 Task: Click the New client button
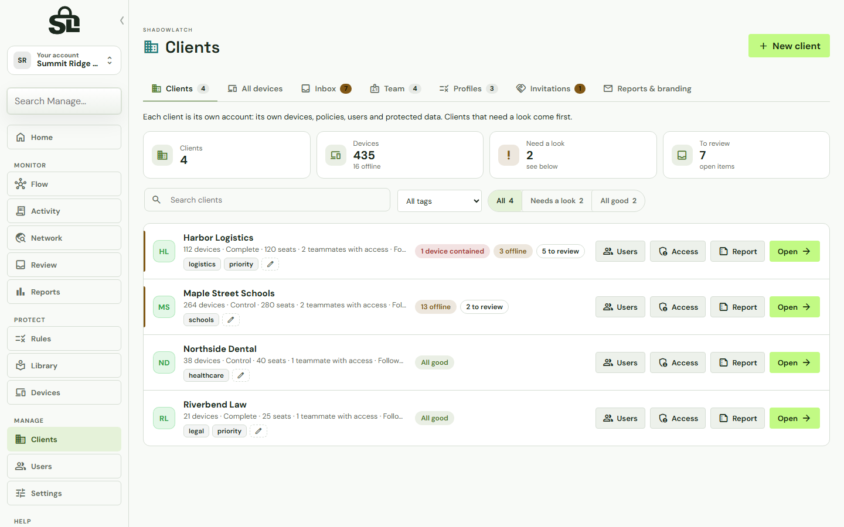click(789, 46)
